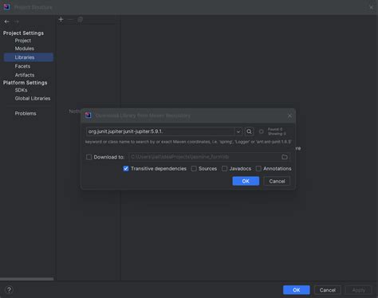Add a new library with the plus icon
378x298 pixels.
click(x=61, y=19)
